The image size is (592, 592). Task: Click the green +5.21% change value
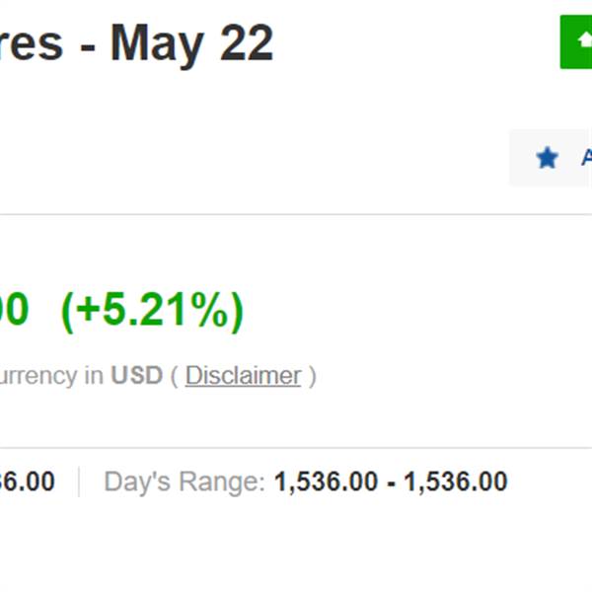(x=152, y=312)
